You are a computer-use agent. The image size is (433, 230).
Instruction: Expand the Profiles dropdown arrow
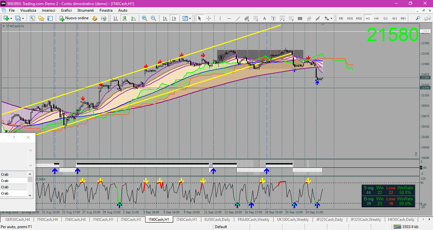coord(23,18)
